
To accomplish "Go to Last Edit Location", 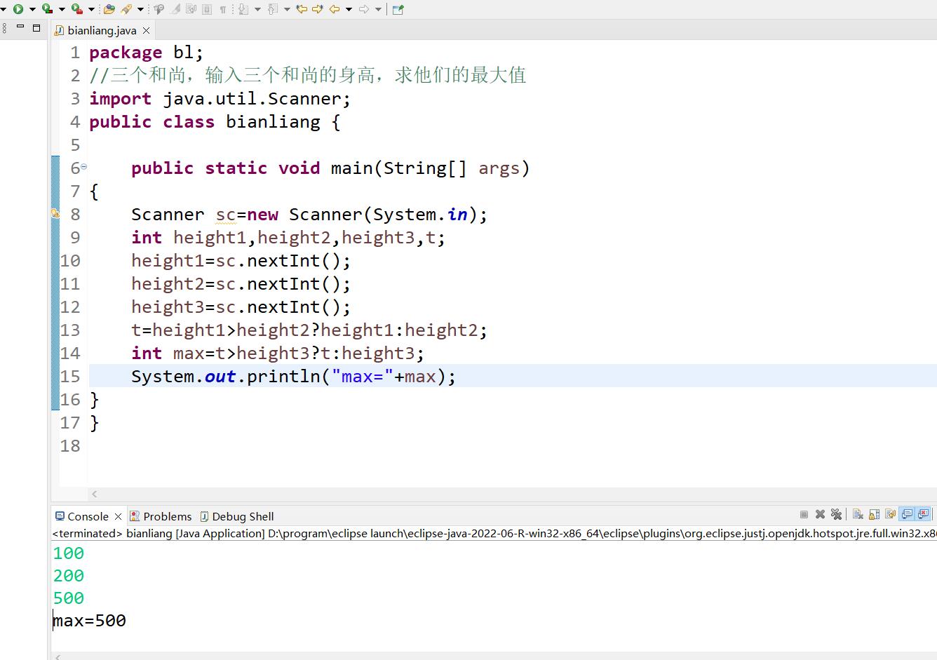I will pyautogui.click(x=302, y=9).
